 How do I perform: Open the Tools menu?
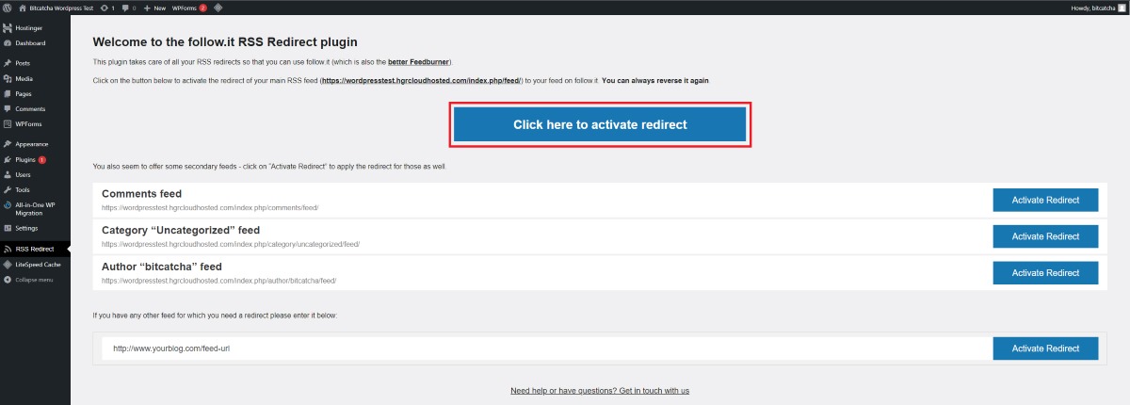click(x=35, y=189)
